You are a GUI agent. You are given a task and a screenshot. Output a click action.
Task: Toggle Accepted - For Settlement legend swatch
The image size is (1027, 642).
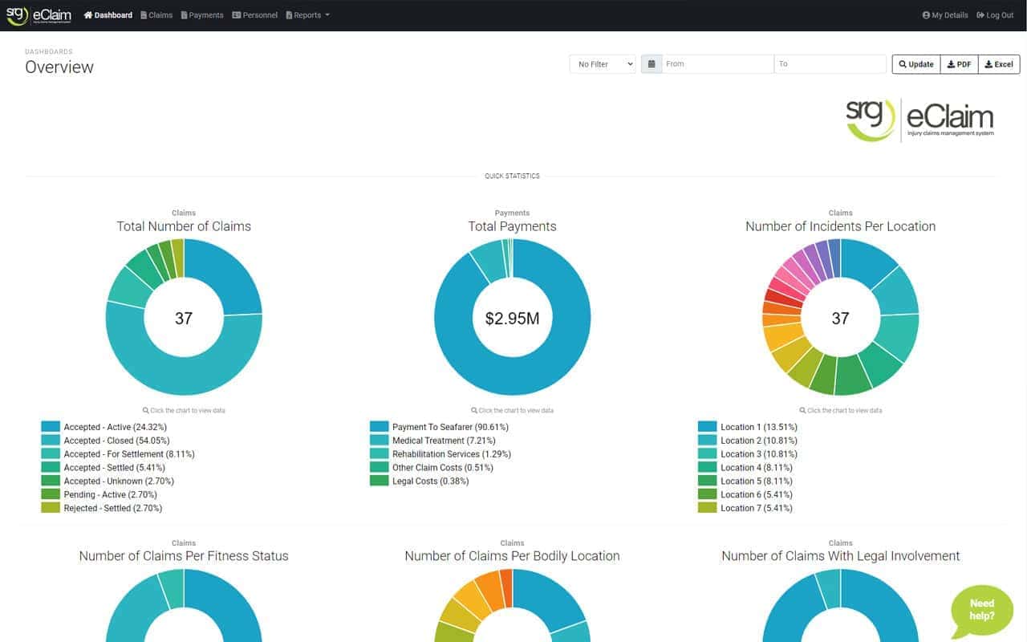pos(51,454)
